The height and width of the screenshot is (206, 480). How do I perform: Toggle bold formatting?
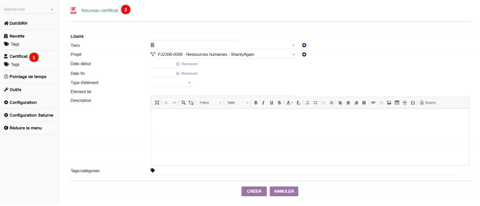click(x=256, y=103)
